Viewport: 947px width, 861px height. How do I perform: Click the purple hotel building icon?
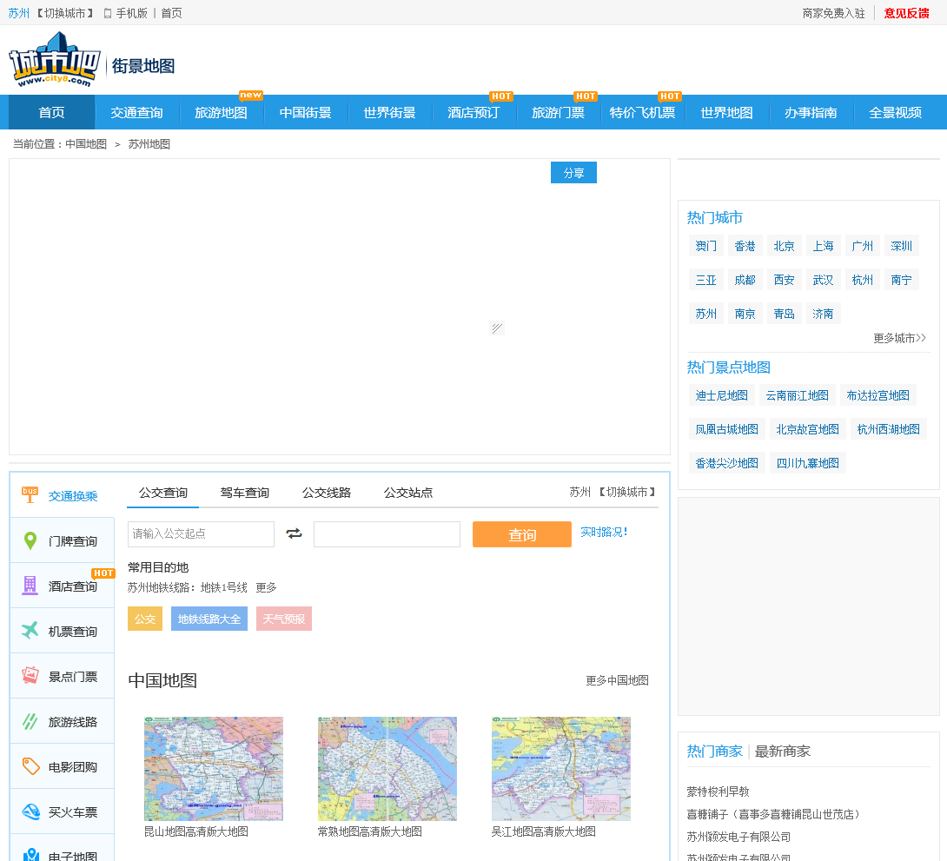pyautogui.click(x=30, y=586)
